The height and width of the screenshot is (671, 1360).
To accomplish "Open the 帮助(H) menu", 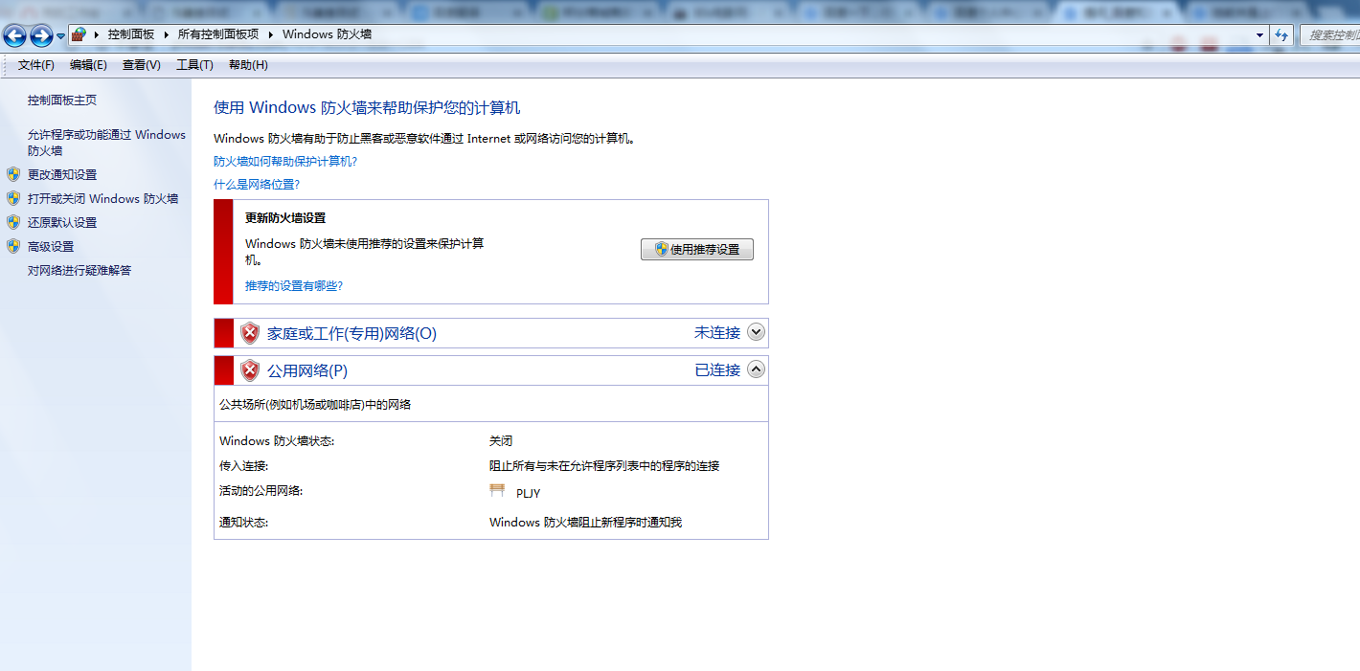I will [248, 65].
